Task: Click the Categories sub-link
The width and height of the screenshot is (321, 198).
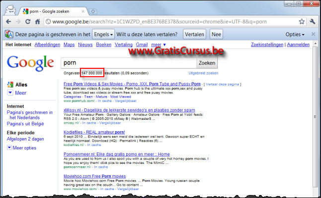Action: click(72, 97)
